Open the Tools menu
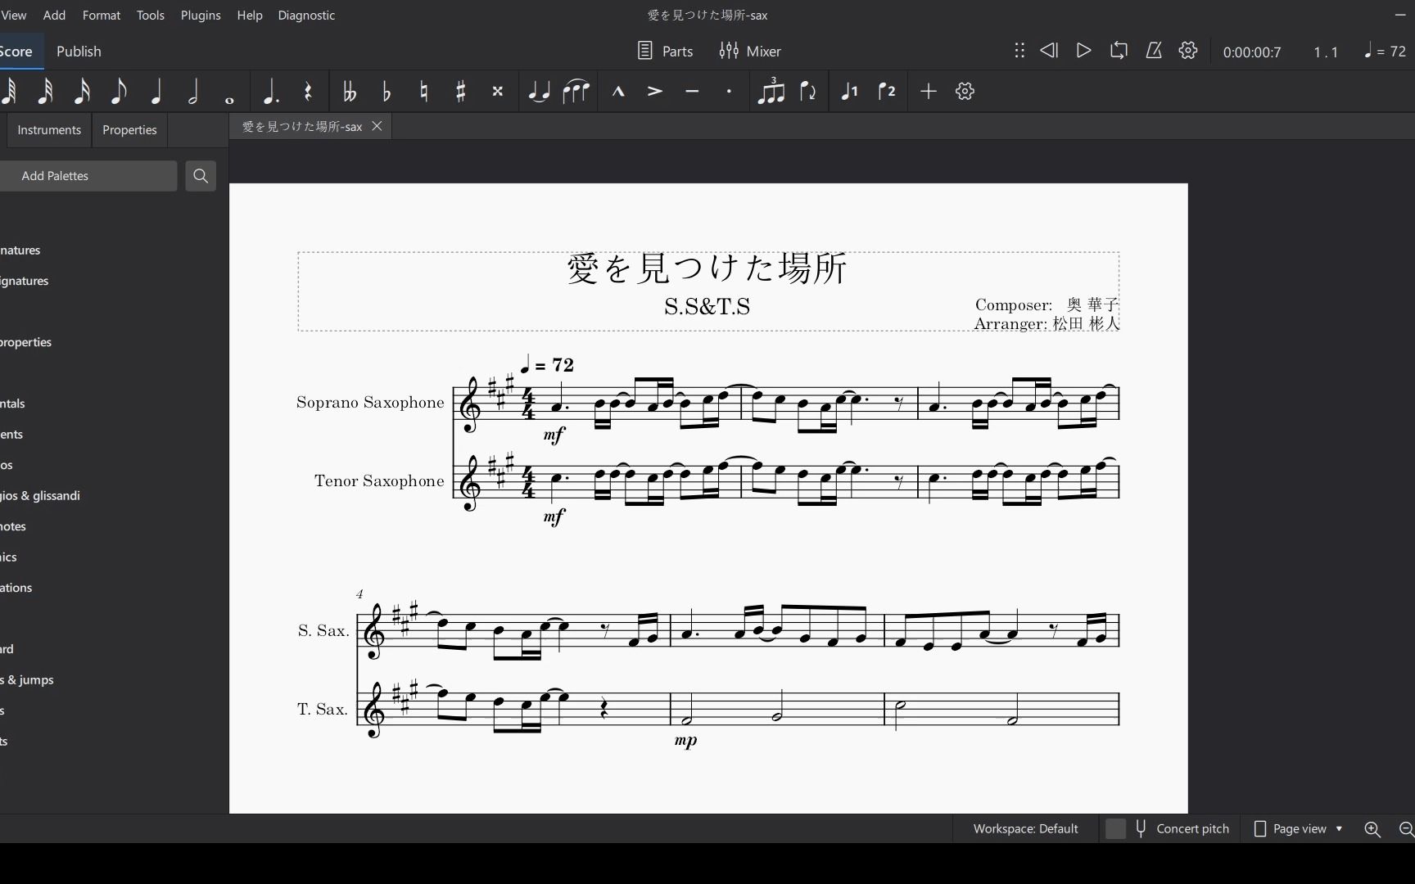The width and height of the screenshot is (1415, 884). [151, 15]
